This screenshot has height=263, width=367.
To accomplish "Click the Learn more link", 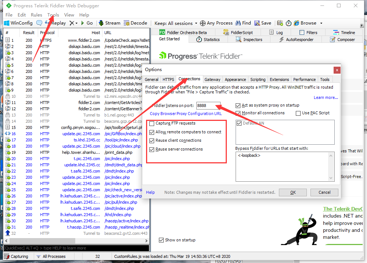I will tap(326, 98).
